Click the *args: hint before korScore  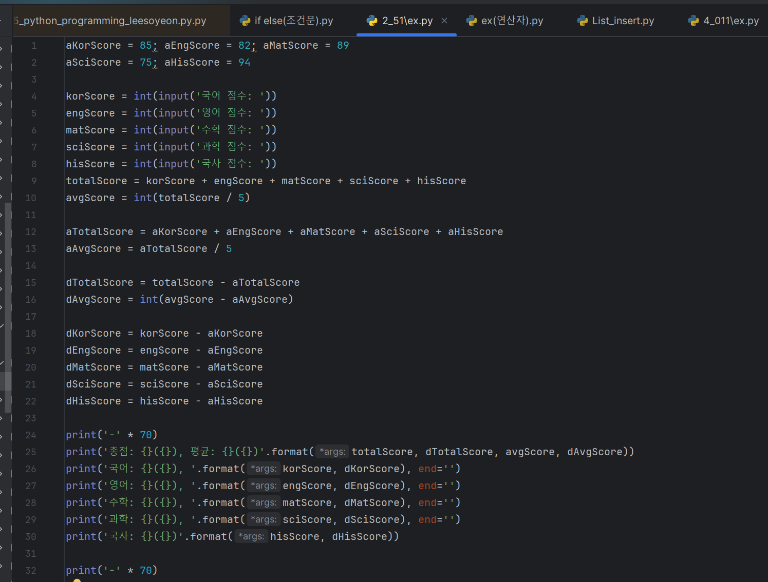point(263,469)
